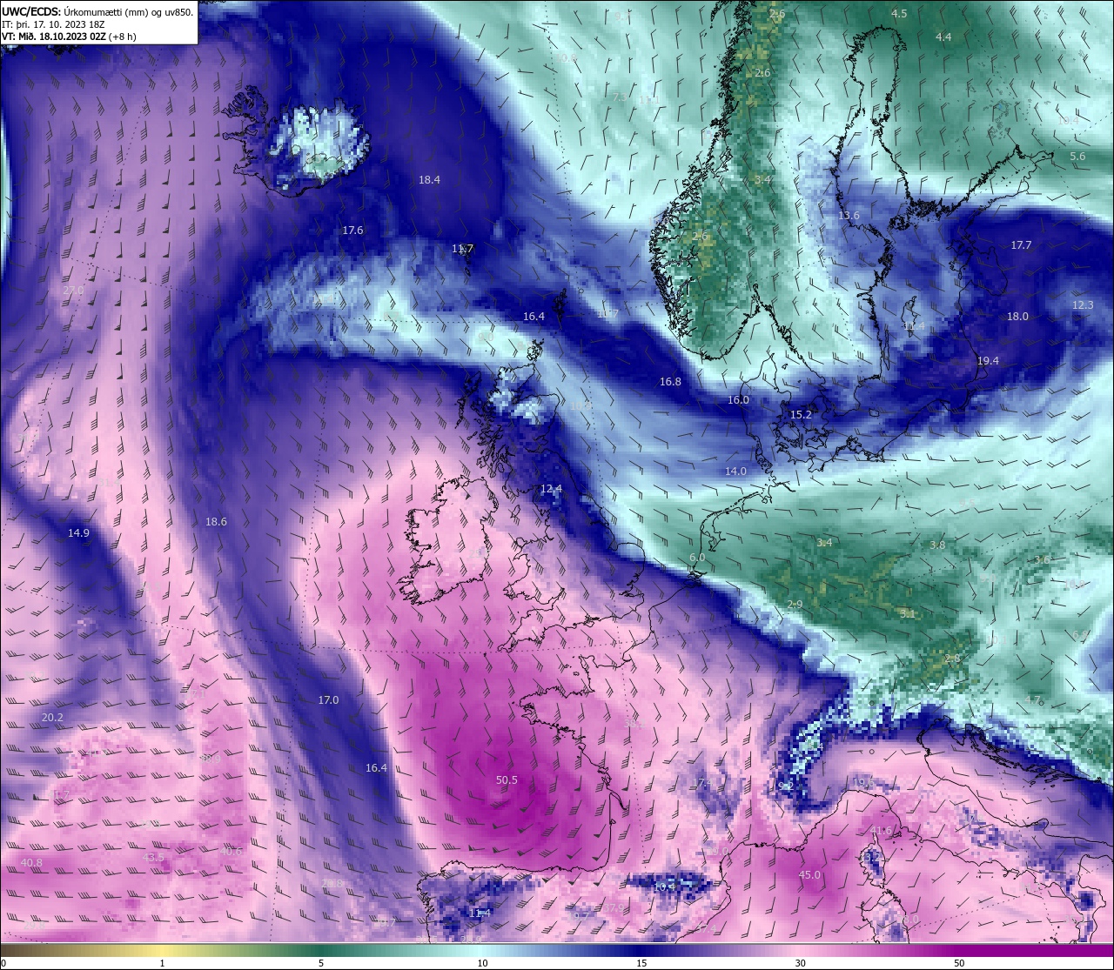The image size is (1114, 970).
Task: Click the 'IT: þri. 17. 10. 2023 18Z' line
Action: click(x=53, y=24)
